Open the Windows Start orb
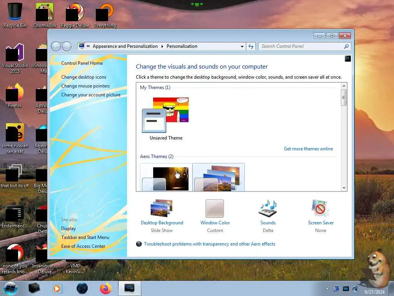Screen dimensions: 394x296 [x=10, y=288]
